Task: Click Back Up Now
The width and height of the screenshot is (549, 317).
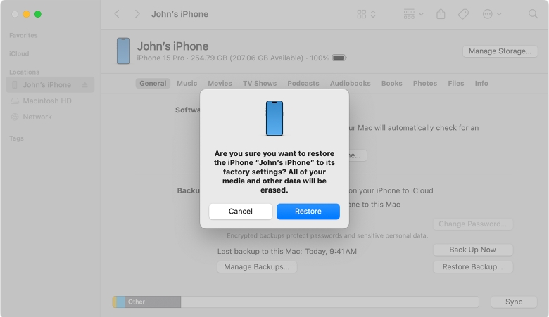Action: pyautogui.click(x=473, y=250)
